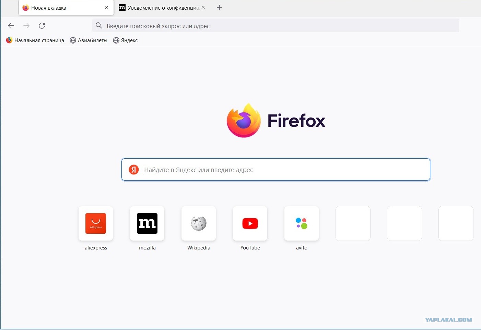Viewport: 481px width, 330px height.
Task: Click the red Yandex icon in the search box
Action: click(x=134, y=170)
